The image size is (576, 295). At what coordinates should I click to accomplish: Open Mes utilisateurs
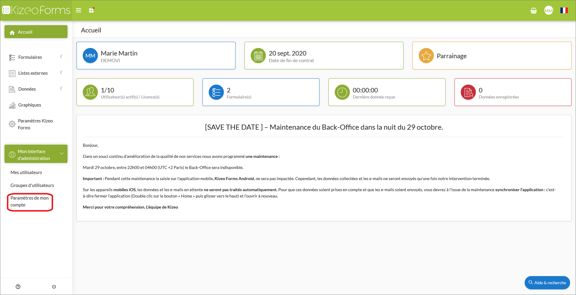click(x=26, y=173)
